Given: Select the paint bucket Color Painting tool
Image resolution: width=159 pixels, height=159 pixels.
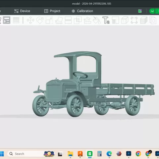Looking at the screenshot, I should point(96,20).
